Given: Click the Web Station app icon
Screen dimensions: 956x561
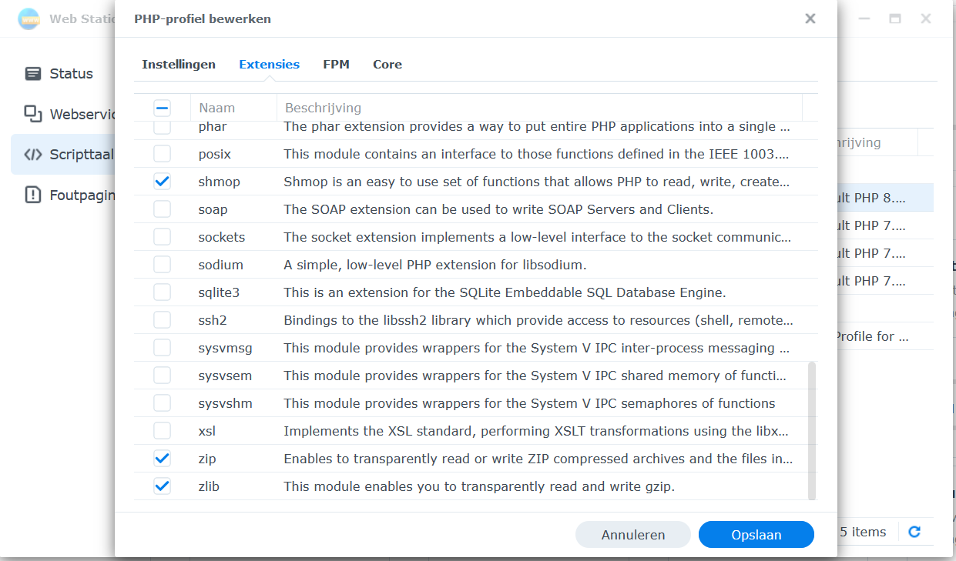Looking at the screenshot, I should pos(29,18).
